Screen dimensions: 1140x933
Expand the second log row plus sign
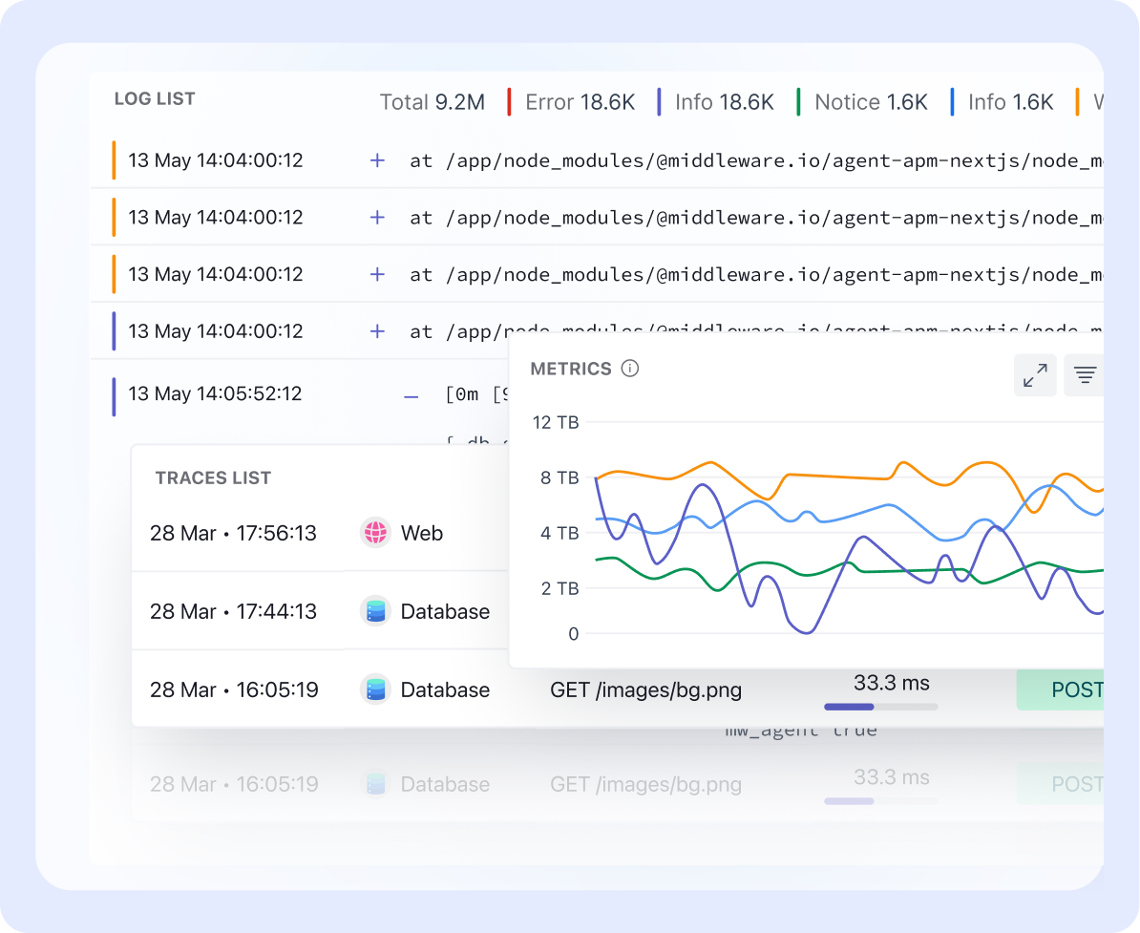point(377,217)
